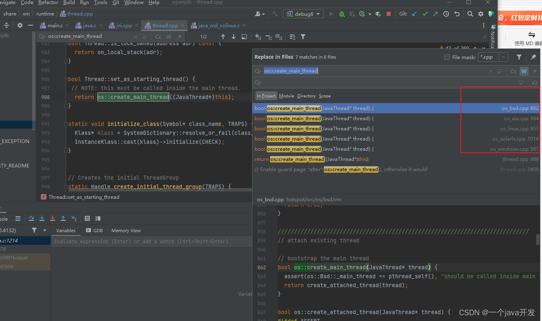
Task: Click hammer Build icon in toolbar
Action: coord(275,14)
